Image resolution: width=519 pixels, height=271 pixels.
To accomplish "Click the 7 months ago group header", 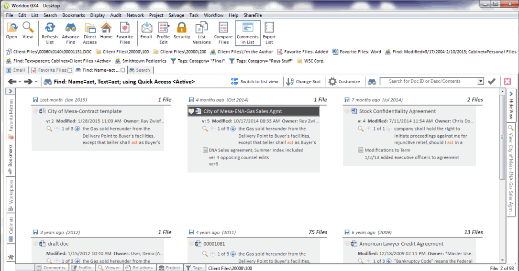I will pyautogui.click(x=413, y=99).
